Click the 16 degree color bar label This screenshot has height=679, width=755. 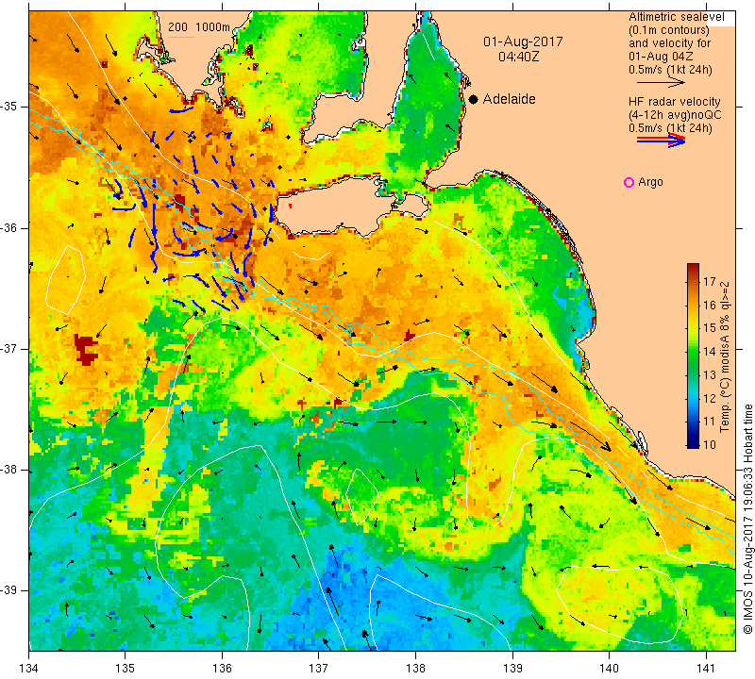click(710, 306)
